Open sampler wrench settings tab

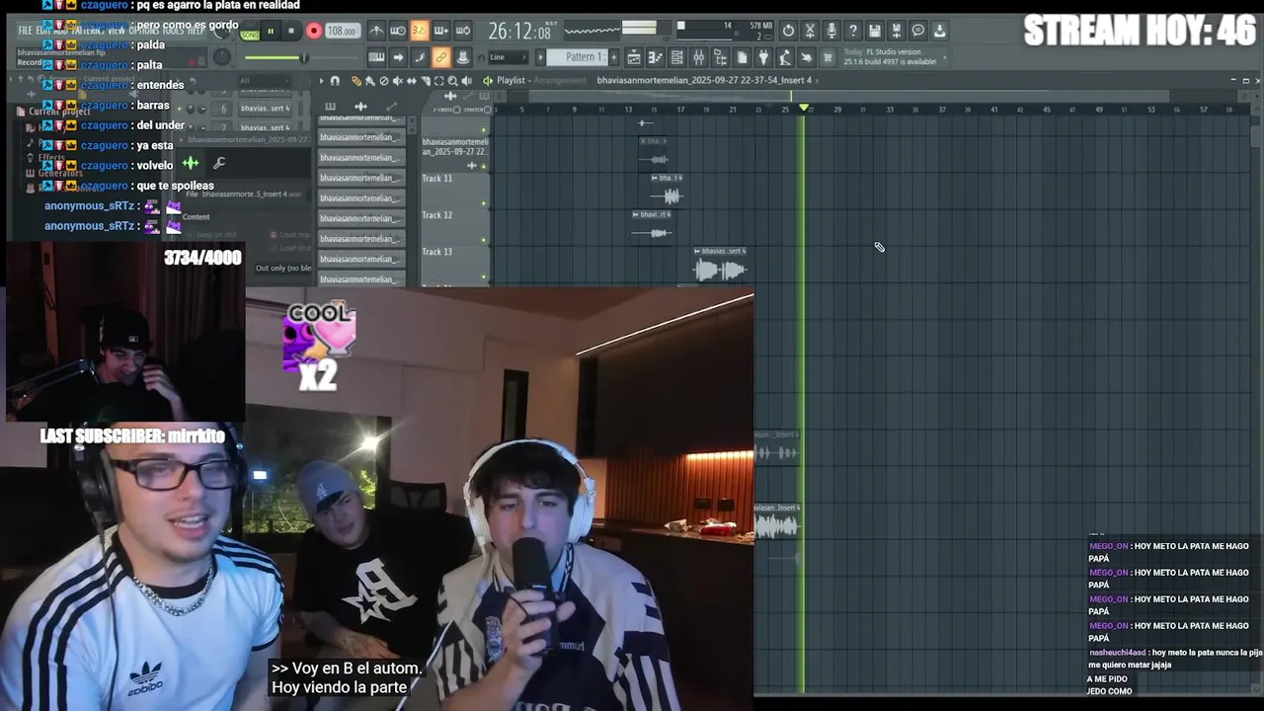point(219,163)
